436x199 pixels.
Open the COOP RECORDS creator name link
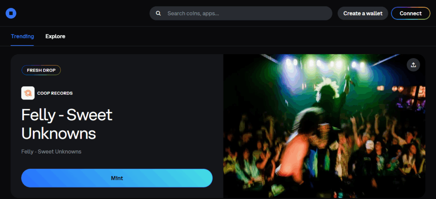point(55,93)
